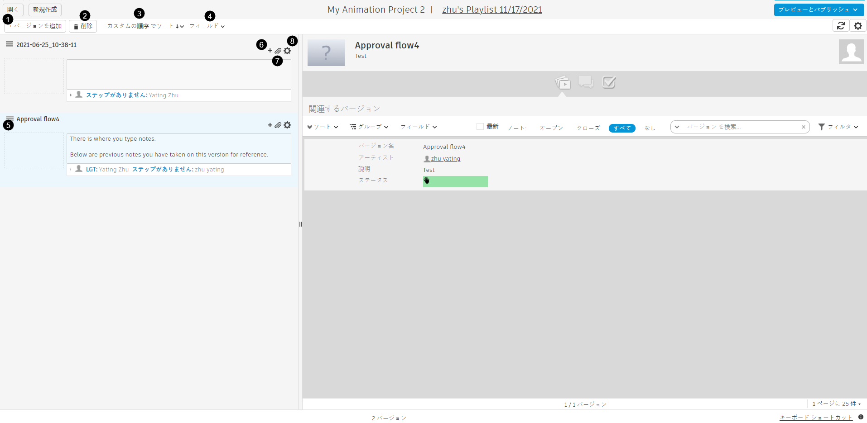
Task: Click the Test value in 説明 row
Action: [429, 170]
